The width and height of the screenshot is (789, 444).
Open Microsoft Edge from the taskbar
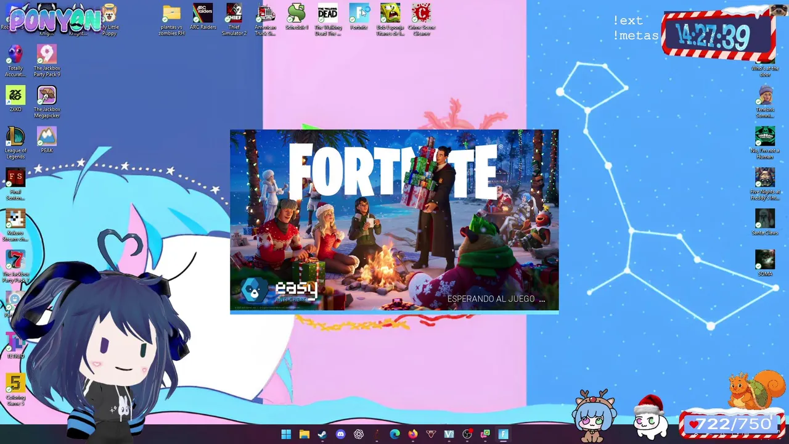(x=394, y=434)
